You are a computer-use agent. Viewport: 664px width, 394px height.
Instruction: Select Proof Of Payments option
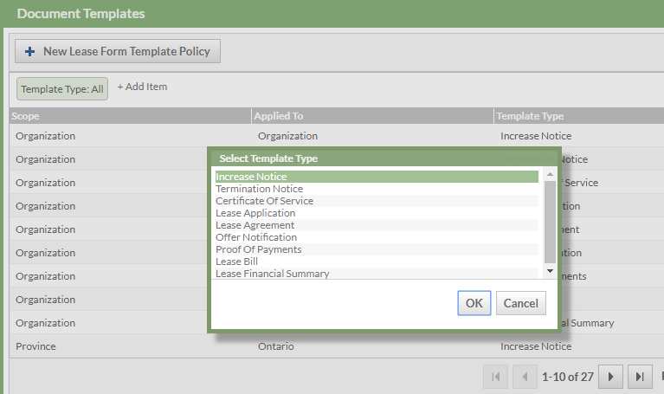(x=258, y=249)
